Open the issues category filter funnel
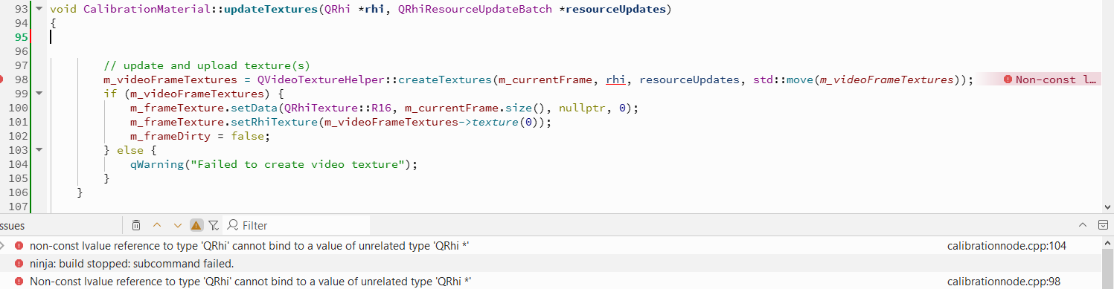1114x289 pixels. coord(214,225)
